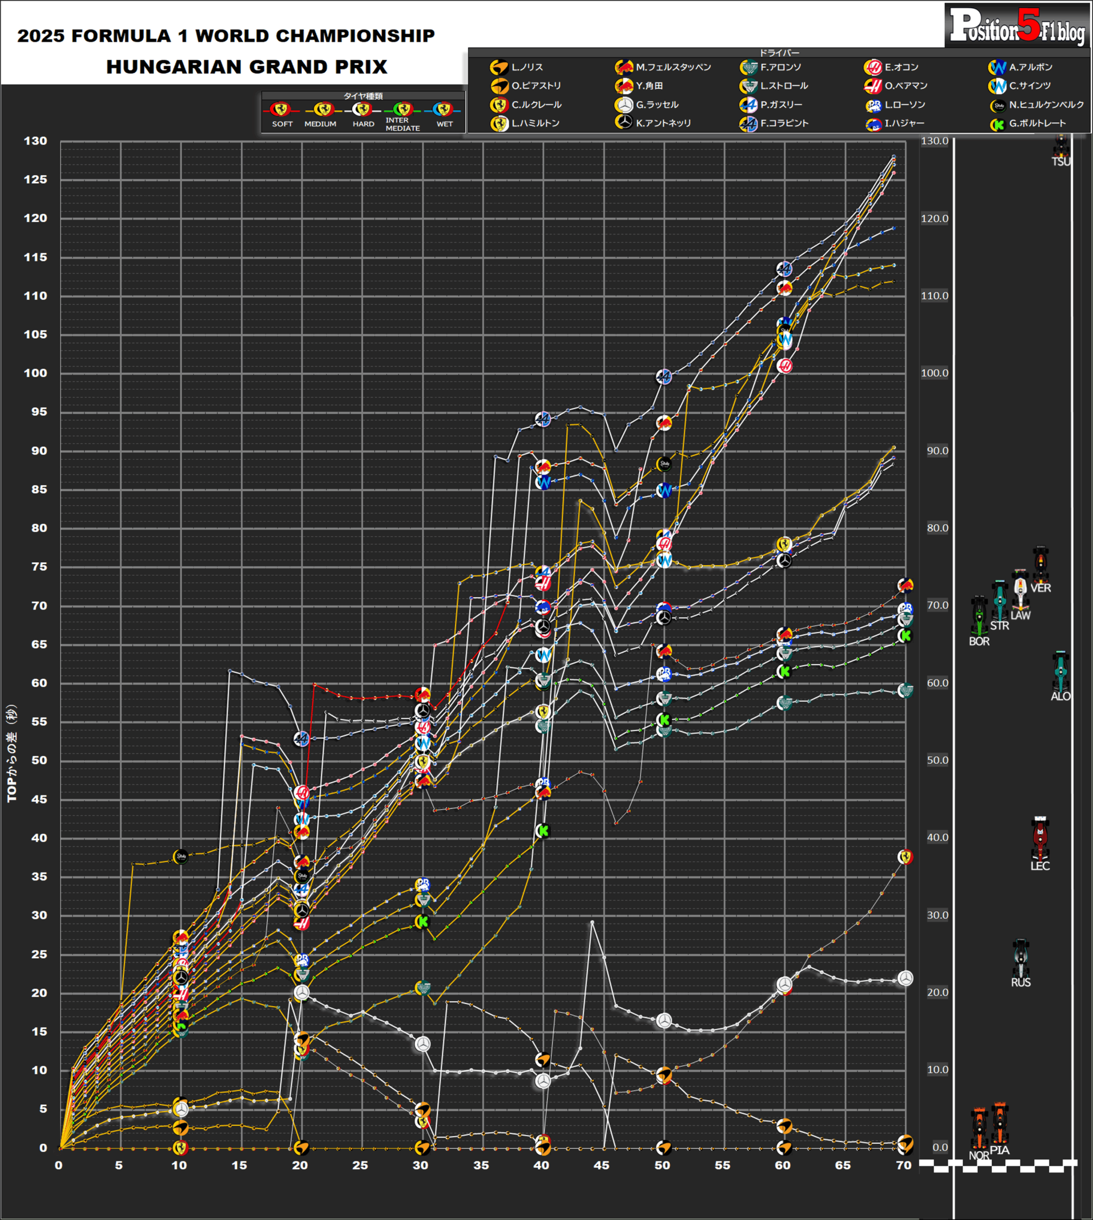
Task: Select the L.ハミルトン Ferrari legend icon
Action: pyautogui.click(x=499, y=124)
